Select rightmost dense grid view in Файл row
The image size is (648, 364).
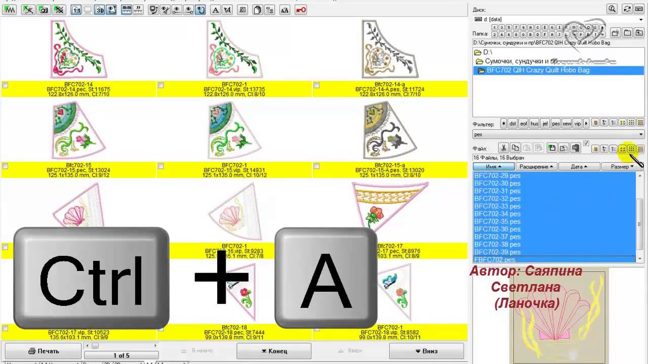click(640, 149)
